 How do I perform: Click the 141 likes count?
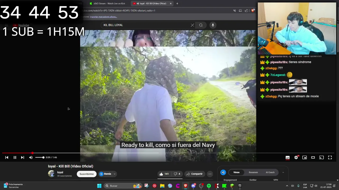(x=167, y=174)
